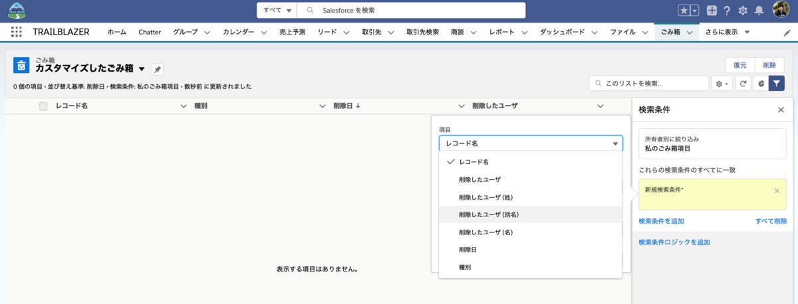Click the ごみ箱 trash object icon

tap(21, 65)
